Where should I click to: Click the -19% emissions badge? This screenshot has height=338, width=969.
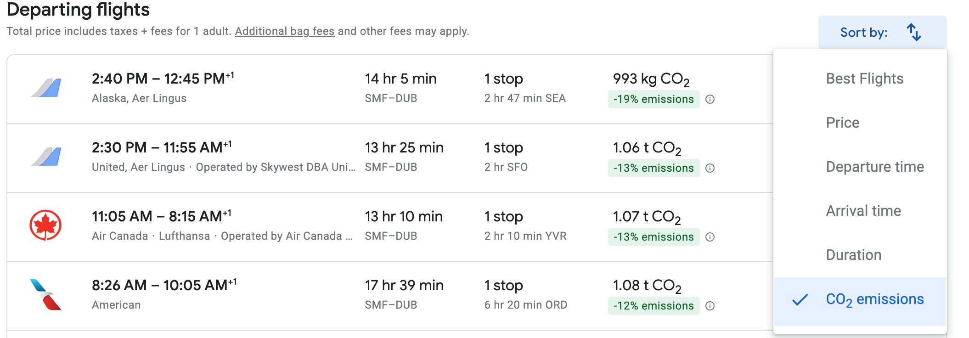point(653,99)
